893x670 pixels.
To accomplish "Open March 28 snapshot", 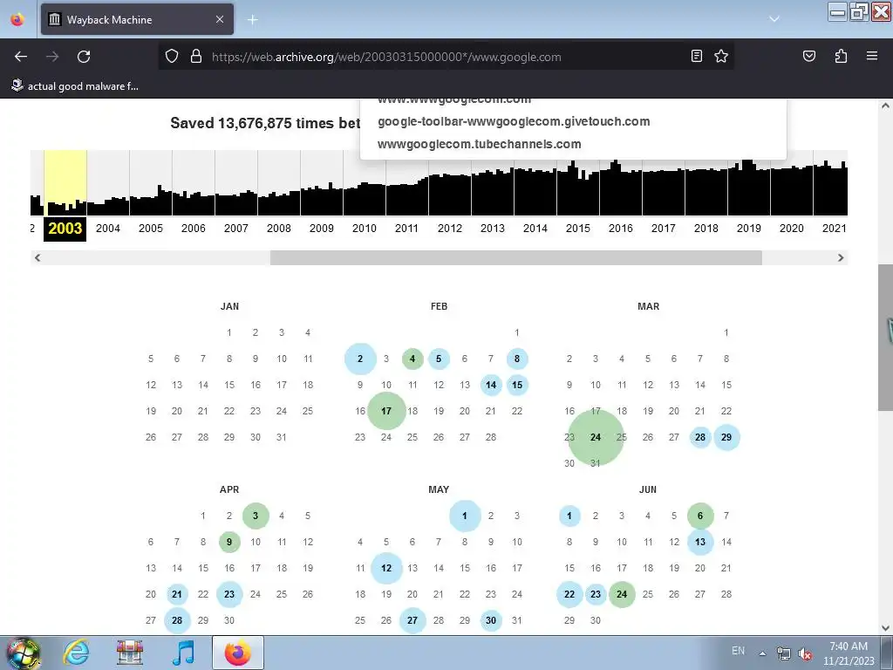I will (700, 437).
